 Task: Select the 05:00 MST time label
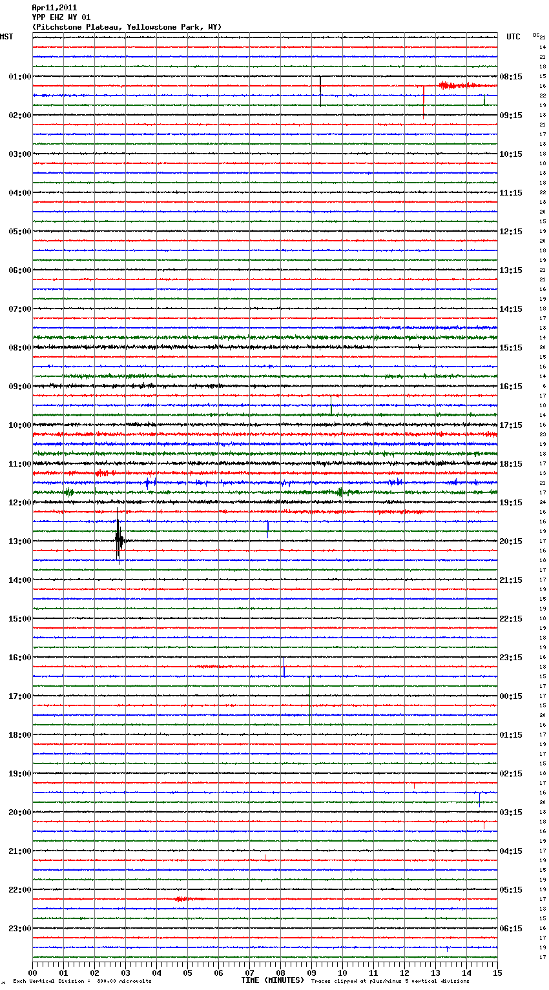(x=20, y=232)
